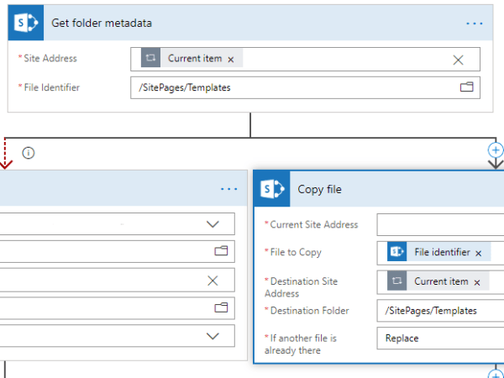Add a step via plus below Copy file

pos(496,374)
